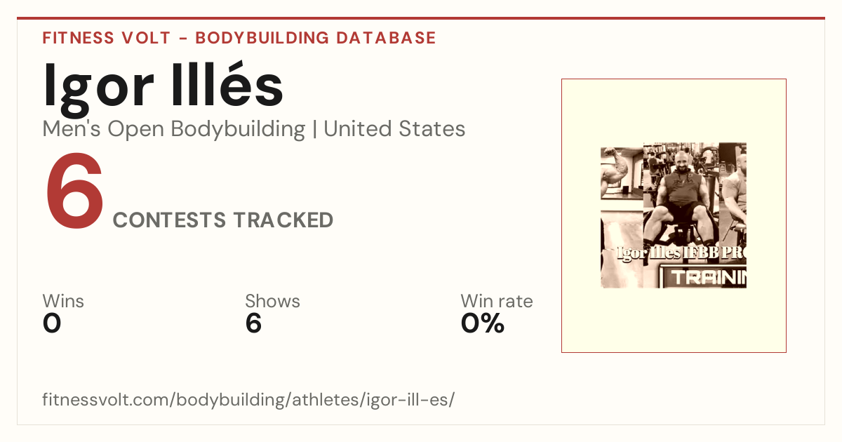
Task: Click the large red number 6
Action: coord(75,193)
